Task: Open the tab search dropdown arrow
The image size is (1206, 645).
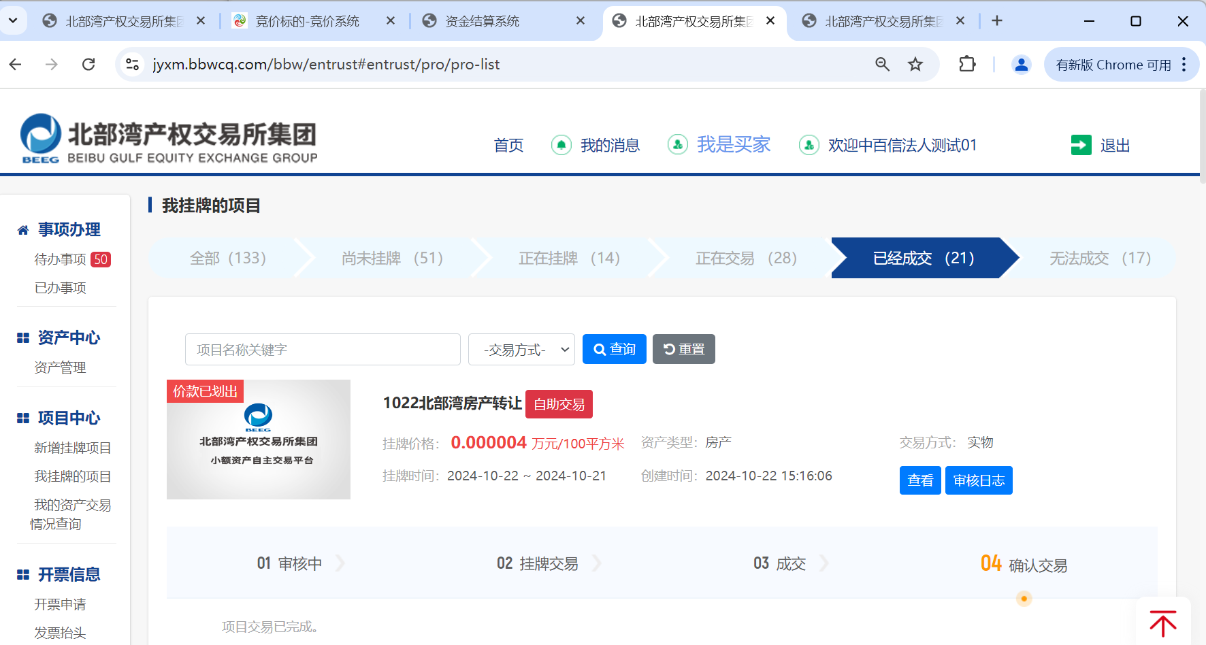Action: [13, 20]
